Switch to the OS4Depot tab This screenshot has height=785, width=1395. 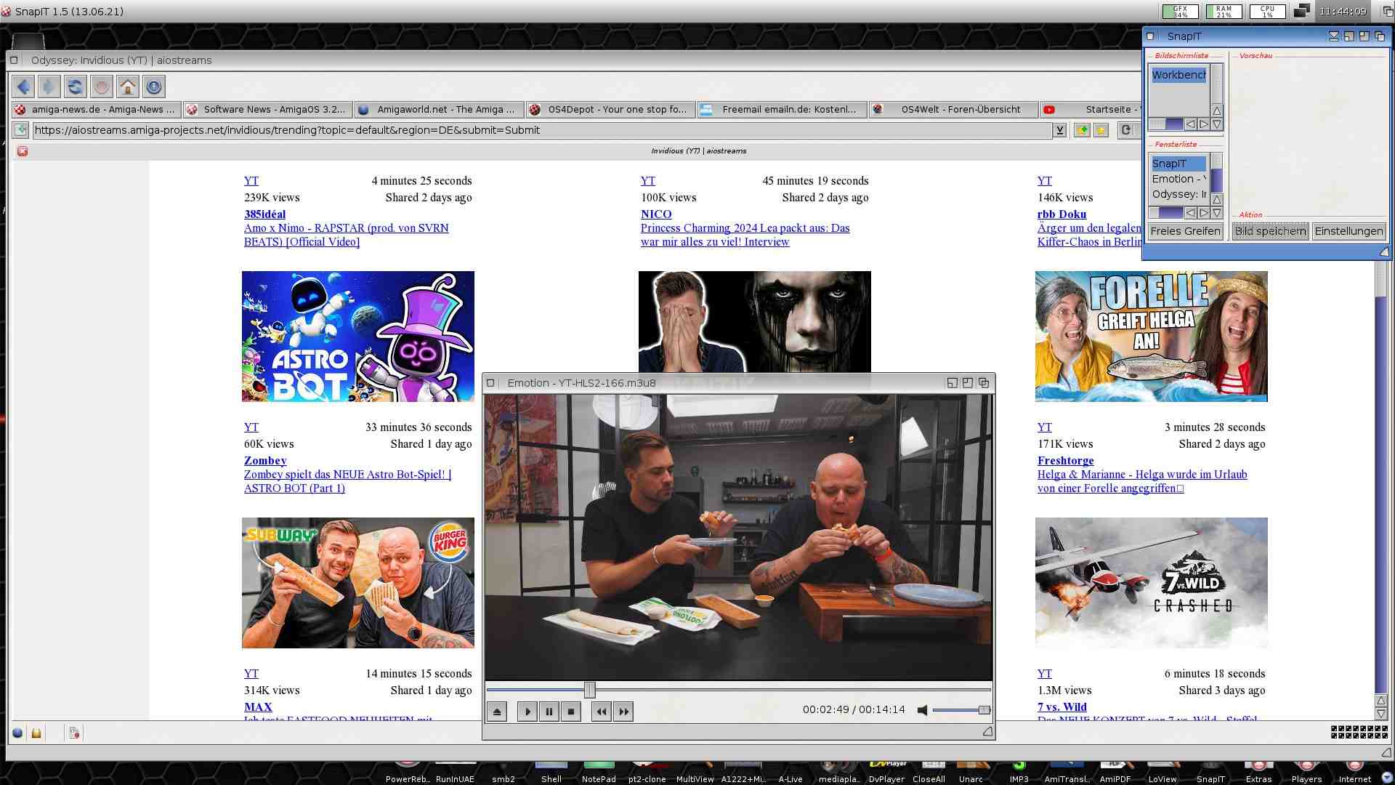click(x=610, y=110)
